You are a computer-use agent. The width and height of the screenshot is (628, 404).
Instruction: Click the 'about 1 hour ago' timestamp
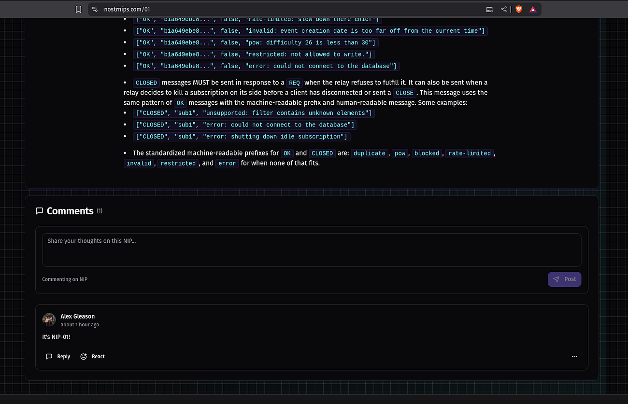click(80, 325)
